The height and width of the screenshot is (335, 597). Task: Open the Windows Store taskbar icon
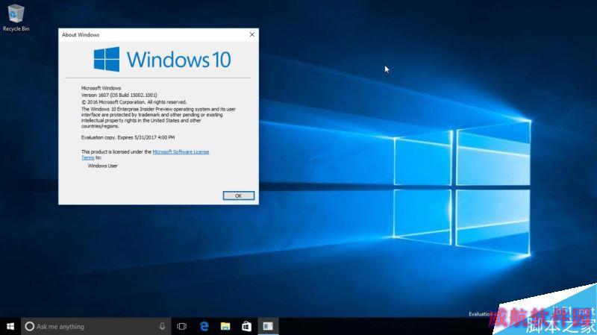(247, 326)
